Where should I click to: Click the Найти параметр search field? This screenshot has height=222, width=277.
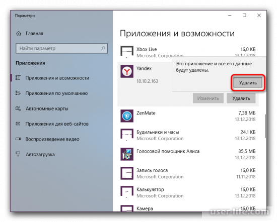[61, 48]
